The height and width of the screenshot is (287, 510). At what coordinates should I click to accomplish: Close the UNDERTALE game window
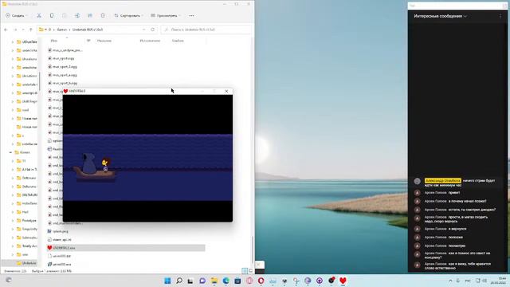click(226, 91)
